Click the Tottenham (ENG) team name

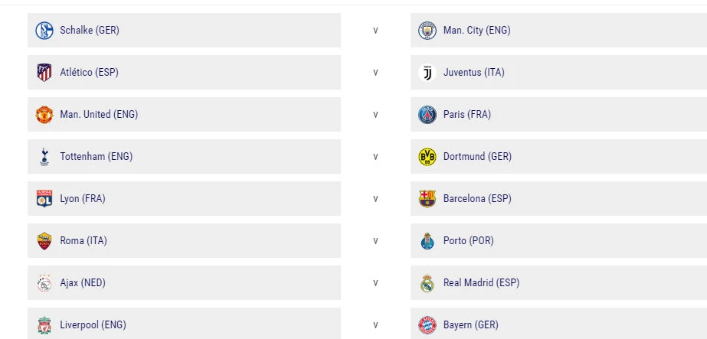[x=96, y=157]
